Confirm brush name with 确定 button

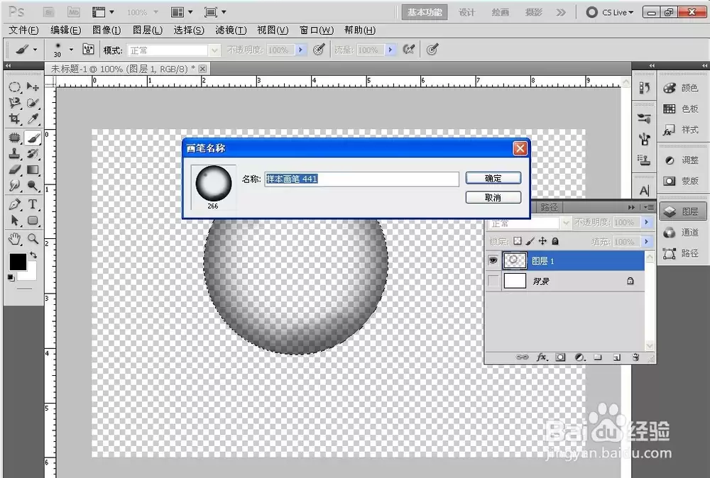click(x=493, y=178)
